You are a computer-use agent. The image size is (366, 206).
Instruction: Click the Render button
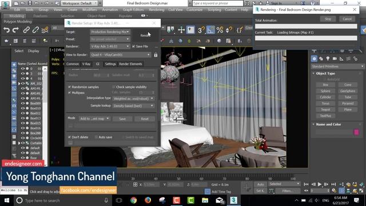(x=145, y=35)
